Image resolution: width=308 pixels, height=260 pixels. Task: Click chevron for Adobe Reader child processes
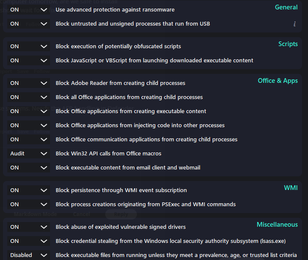pos(44,83)
